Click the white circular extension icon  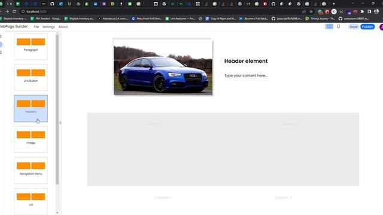tap(334, 11)
